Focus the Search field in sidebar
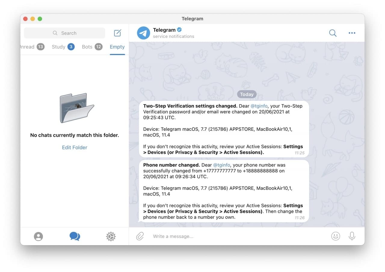385x272 pixels. click(65, 33)
